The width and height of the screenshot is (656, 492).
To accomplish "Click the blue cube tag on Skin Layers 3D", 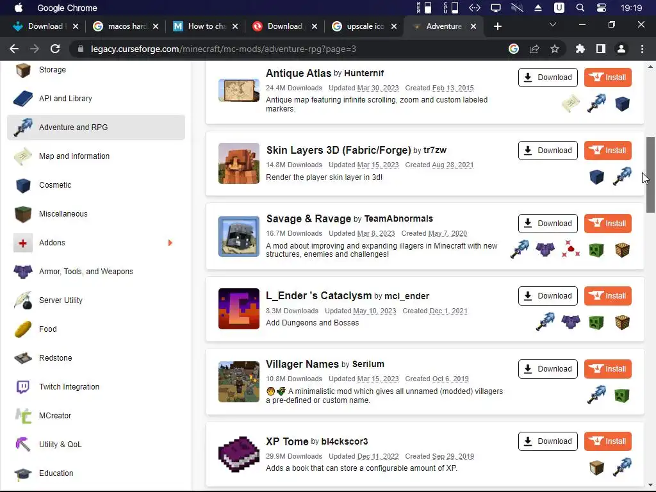I will [596, 177].
